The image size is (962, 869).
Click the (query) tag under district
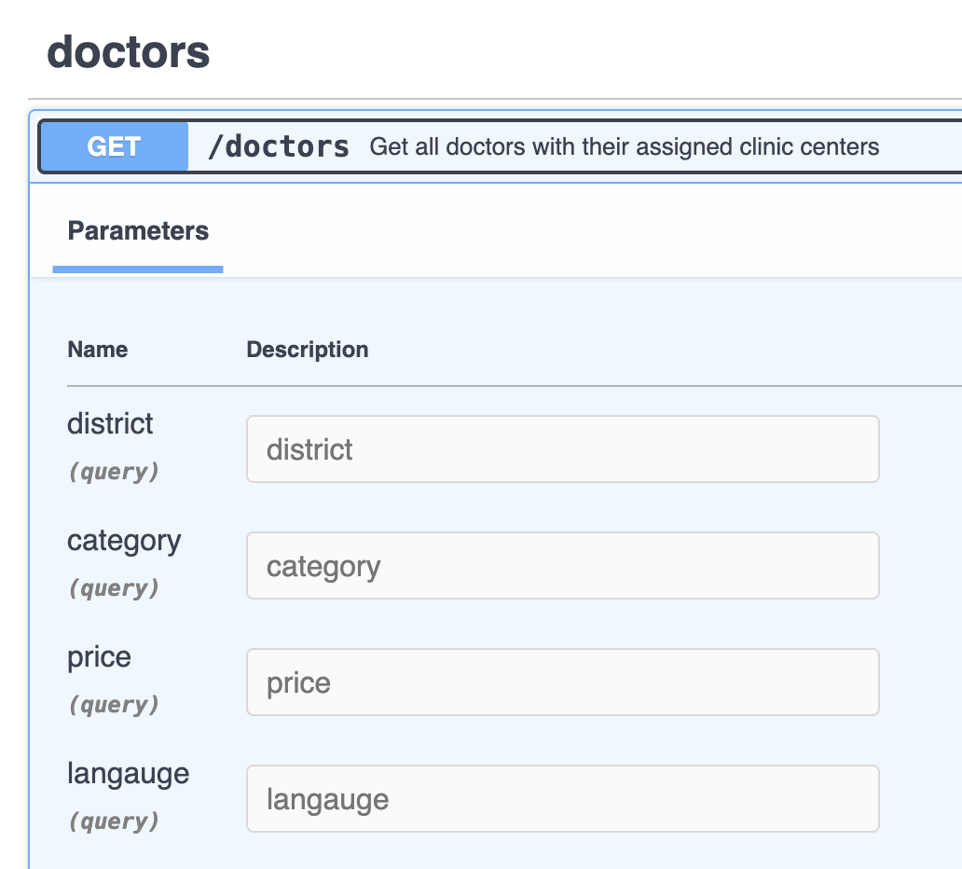tap(113, 472)
